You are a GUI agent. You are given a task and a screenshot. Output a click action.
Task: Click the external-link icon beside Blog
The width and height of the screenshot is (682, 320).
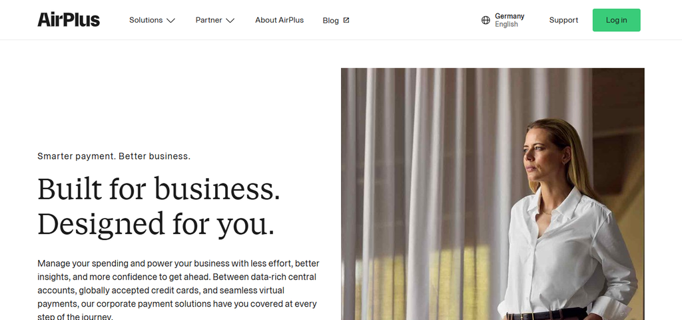[346, 20]
